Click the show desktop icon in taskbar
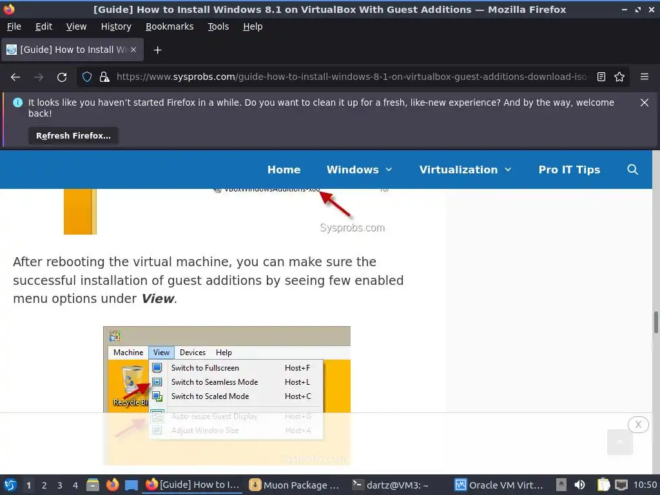The height and width of the screenshot is (495, 660). pos(131,485)
